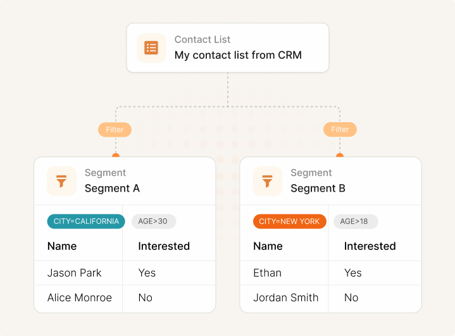Click the Segment B funnel icon
Image resolution: width=455 pixels, height=336 pixels.
[x=268, y=181]
